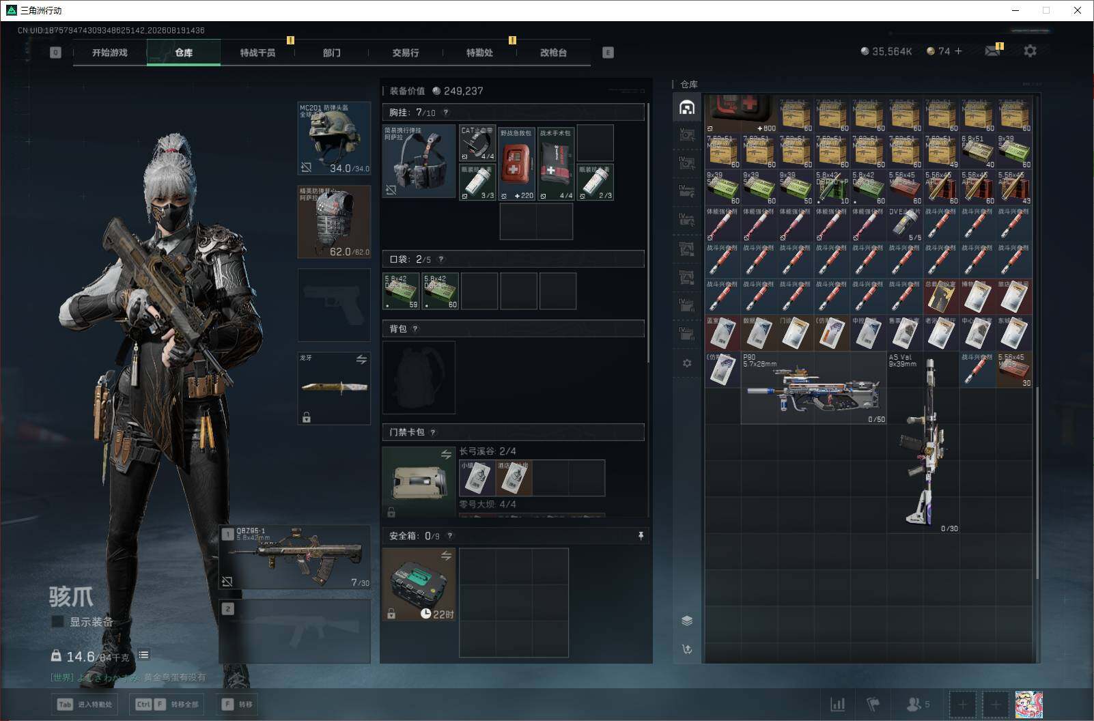Select the main warehouse sidebar icon
The width and height of the screenshot is (1094, 721).
687,107
